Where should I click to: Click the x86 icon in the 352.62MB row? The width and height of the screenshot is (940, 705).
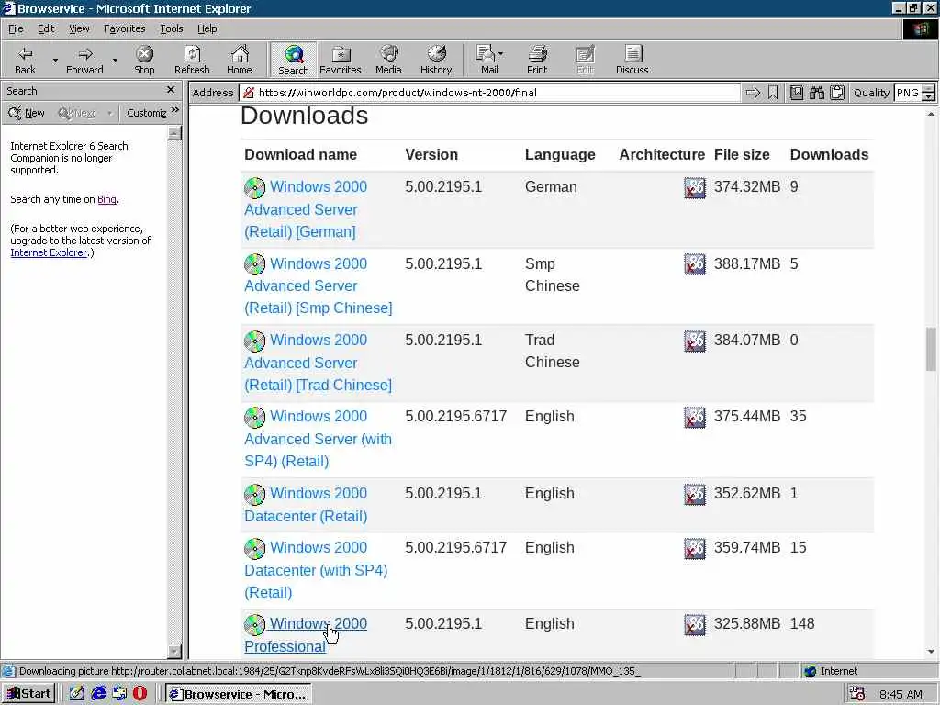click(695, 495)
